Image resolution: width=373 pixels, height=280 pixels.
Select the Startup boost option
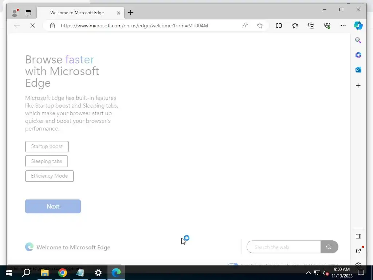click(x=47, y=147)
